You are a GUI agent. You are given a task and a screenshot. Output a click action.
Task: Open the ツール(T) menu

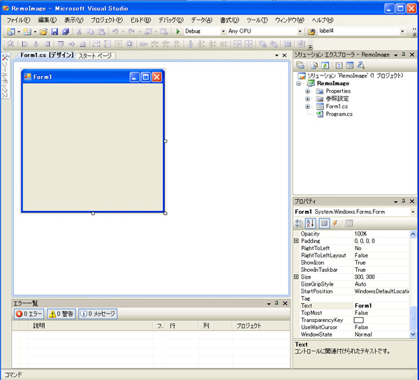click(257, 20)
